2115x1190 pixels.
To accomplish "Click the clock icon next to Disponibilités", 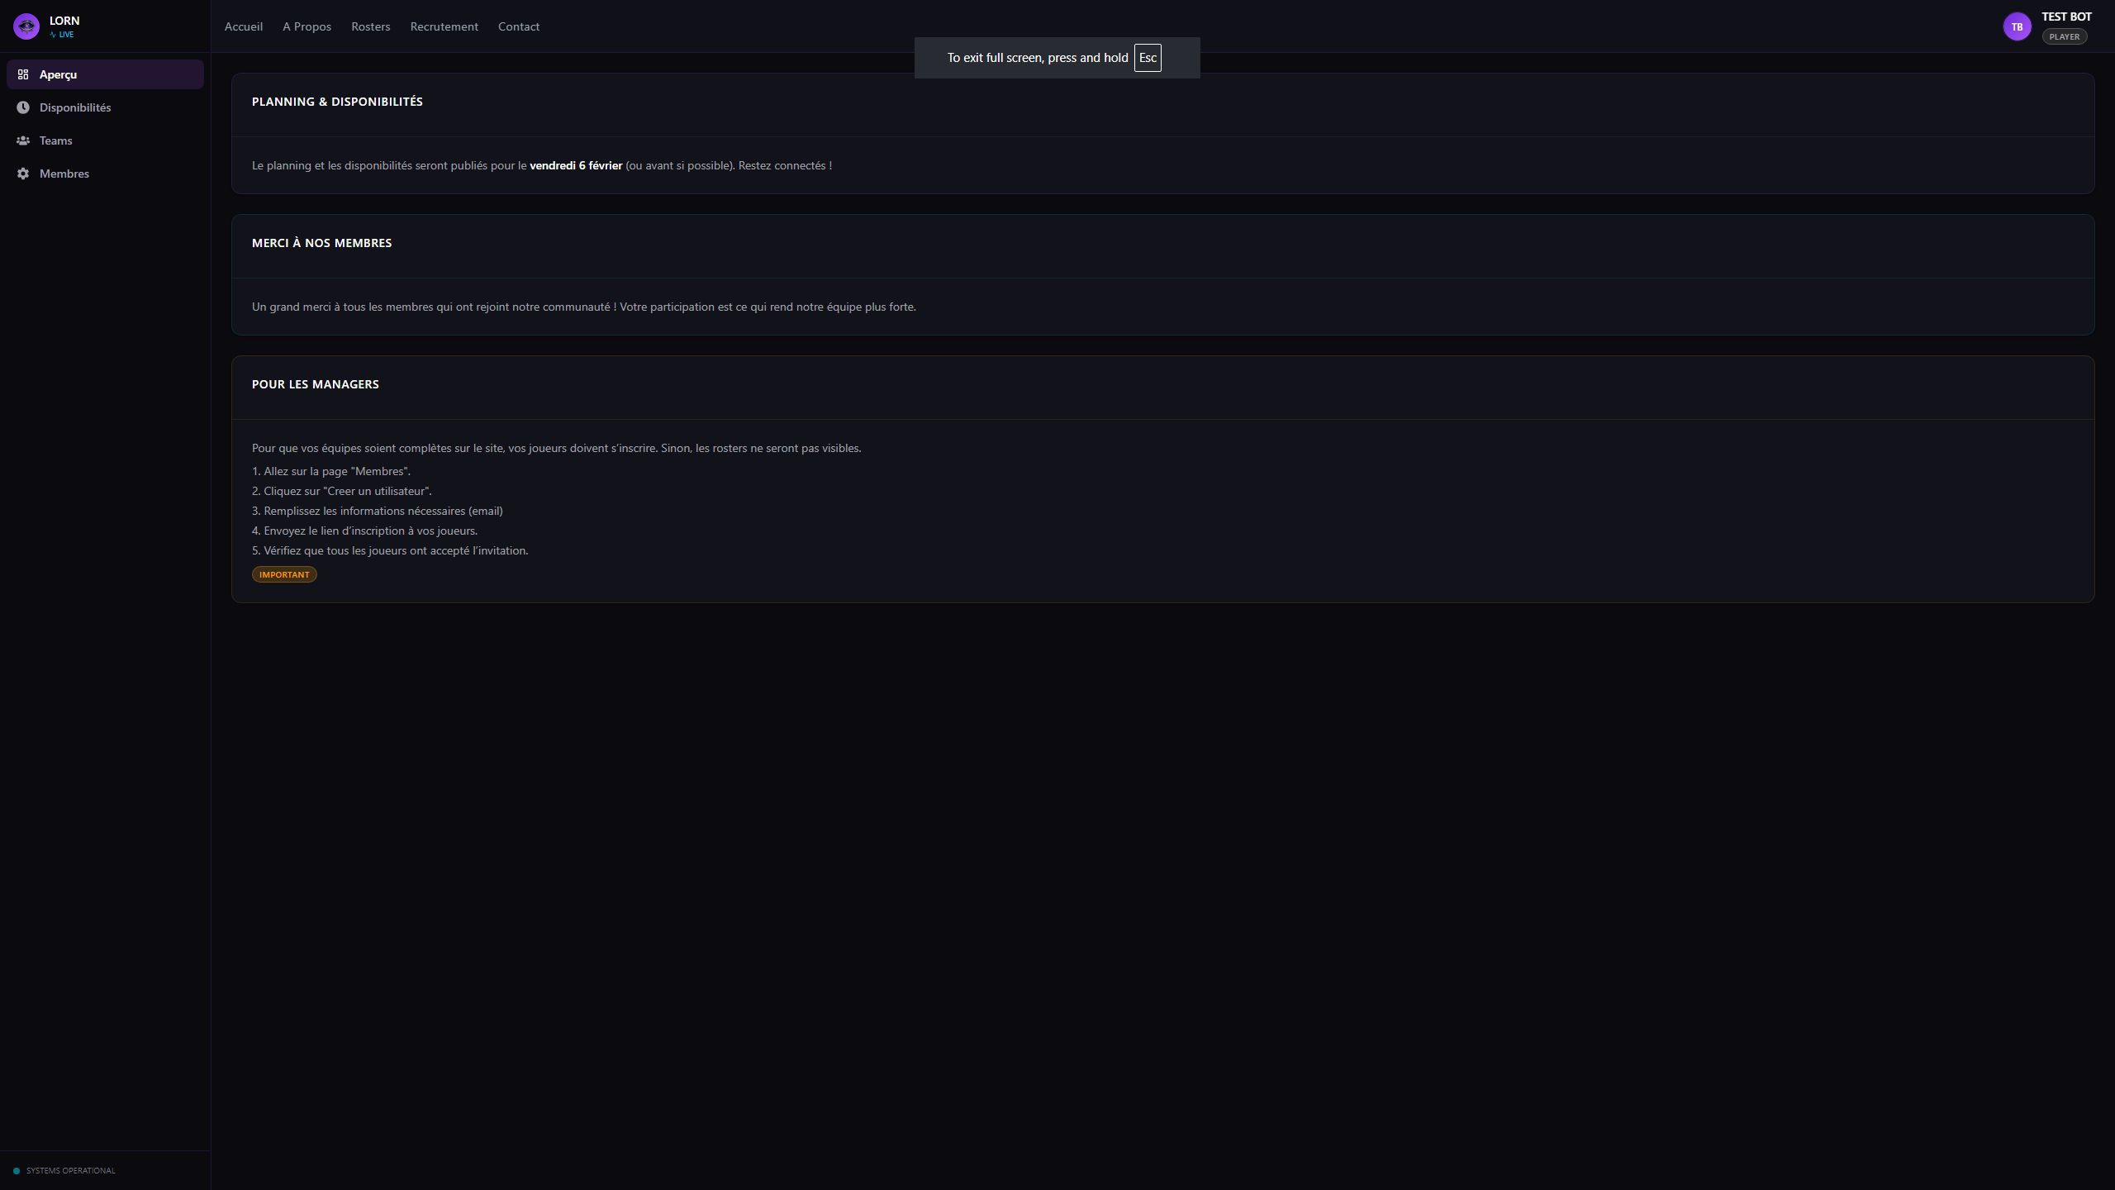I will (25, 107).
